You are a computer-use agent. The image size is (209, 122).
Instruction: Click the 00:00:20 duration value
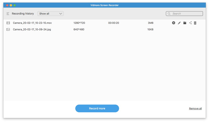[114, 23]
